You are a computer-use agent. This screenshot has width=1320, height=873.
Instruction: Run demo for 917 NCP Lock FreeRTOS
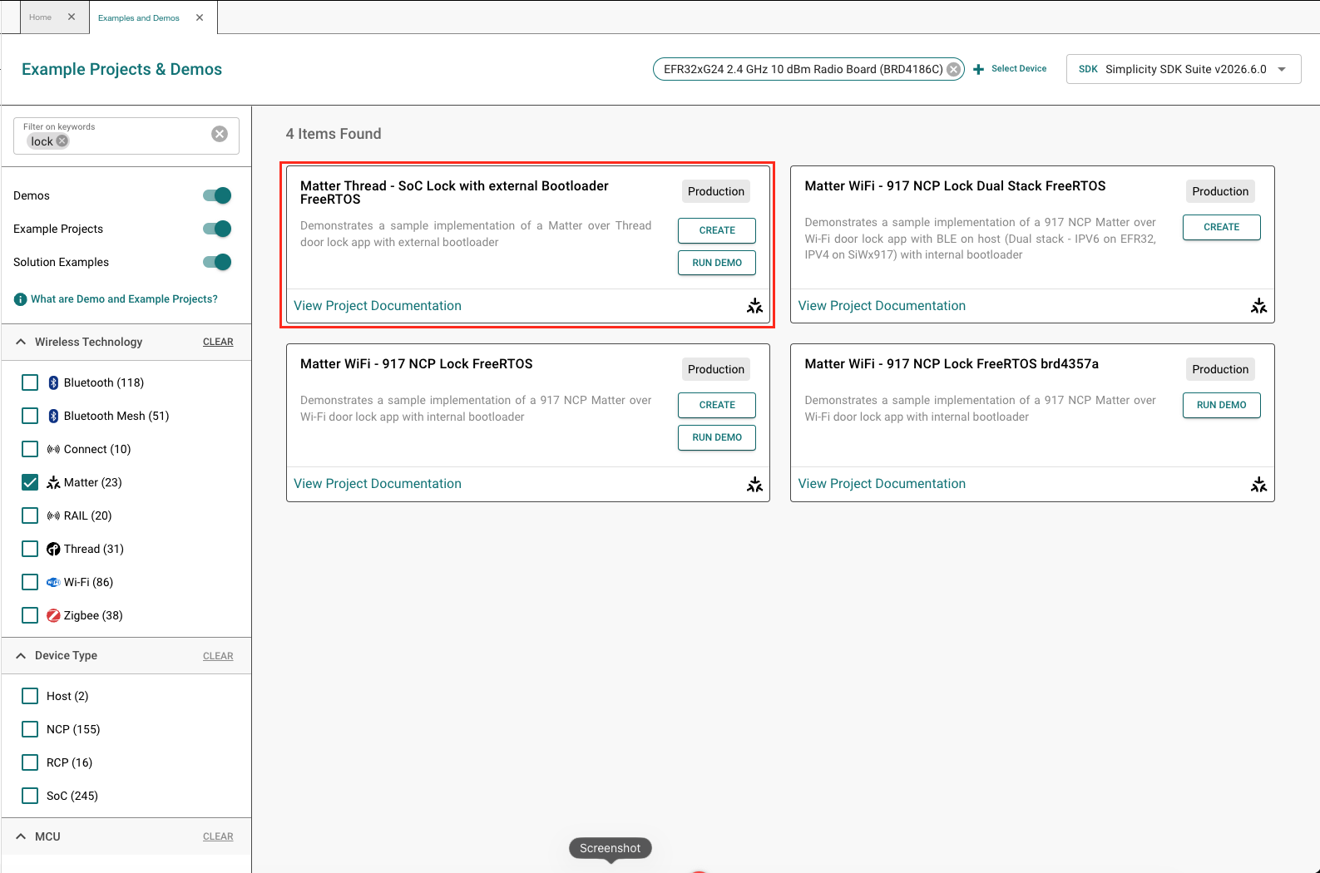[717, 437]
